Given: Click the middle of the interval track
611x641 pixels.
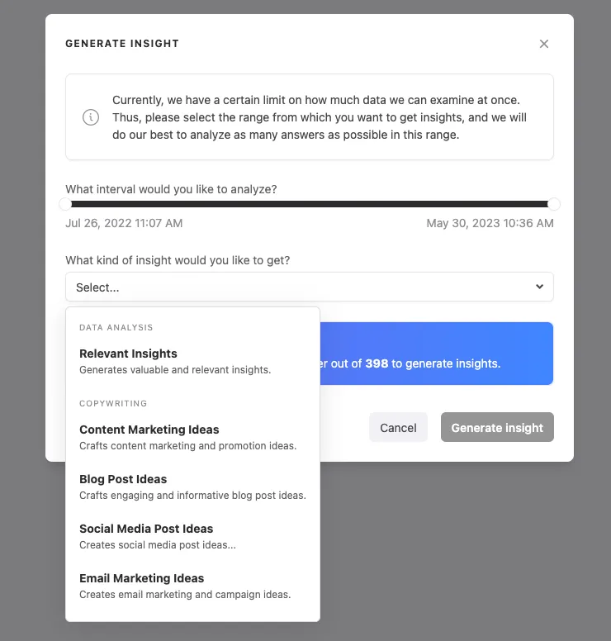Looking at the screenshot, I should [x=310, y=204].
